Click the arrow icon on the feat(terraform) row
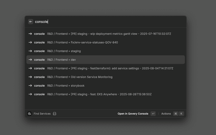The height and width of the screenshot is (135, 216). (30, 68)
